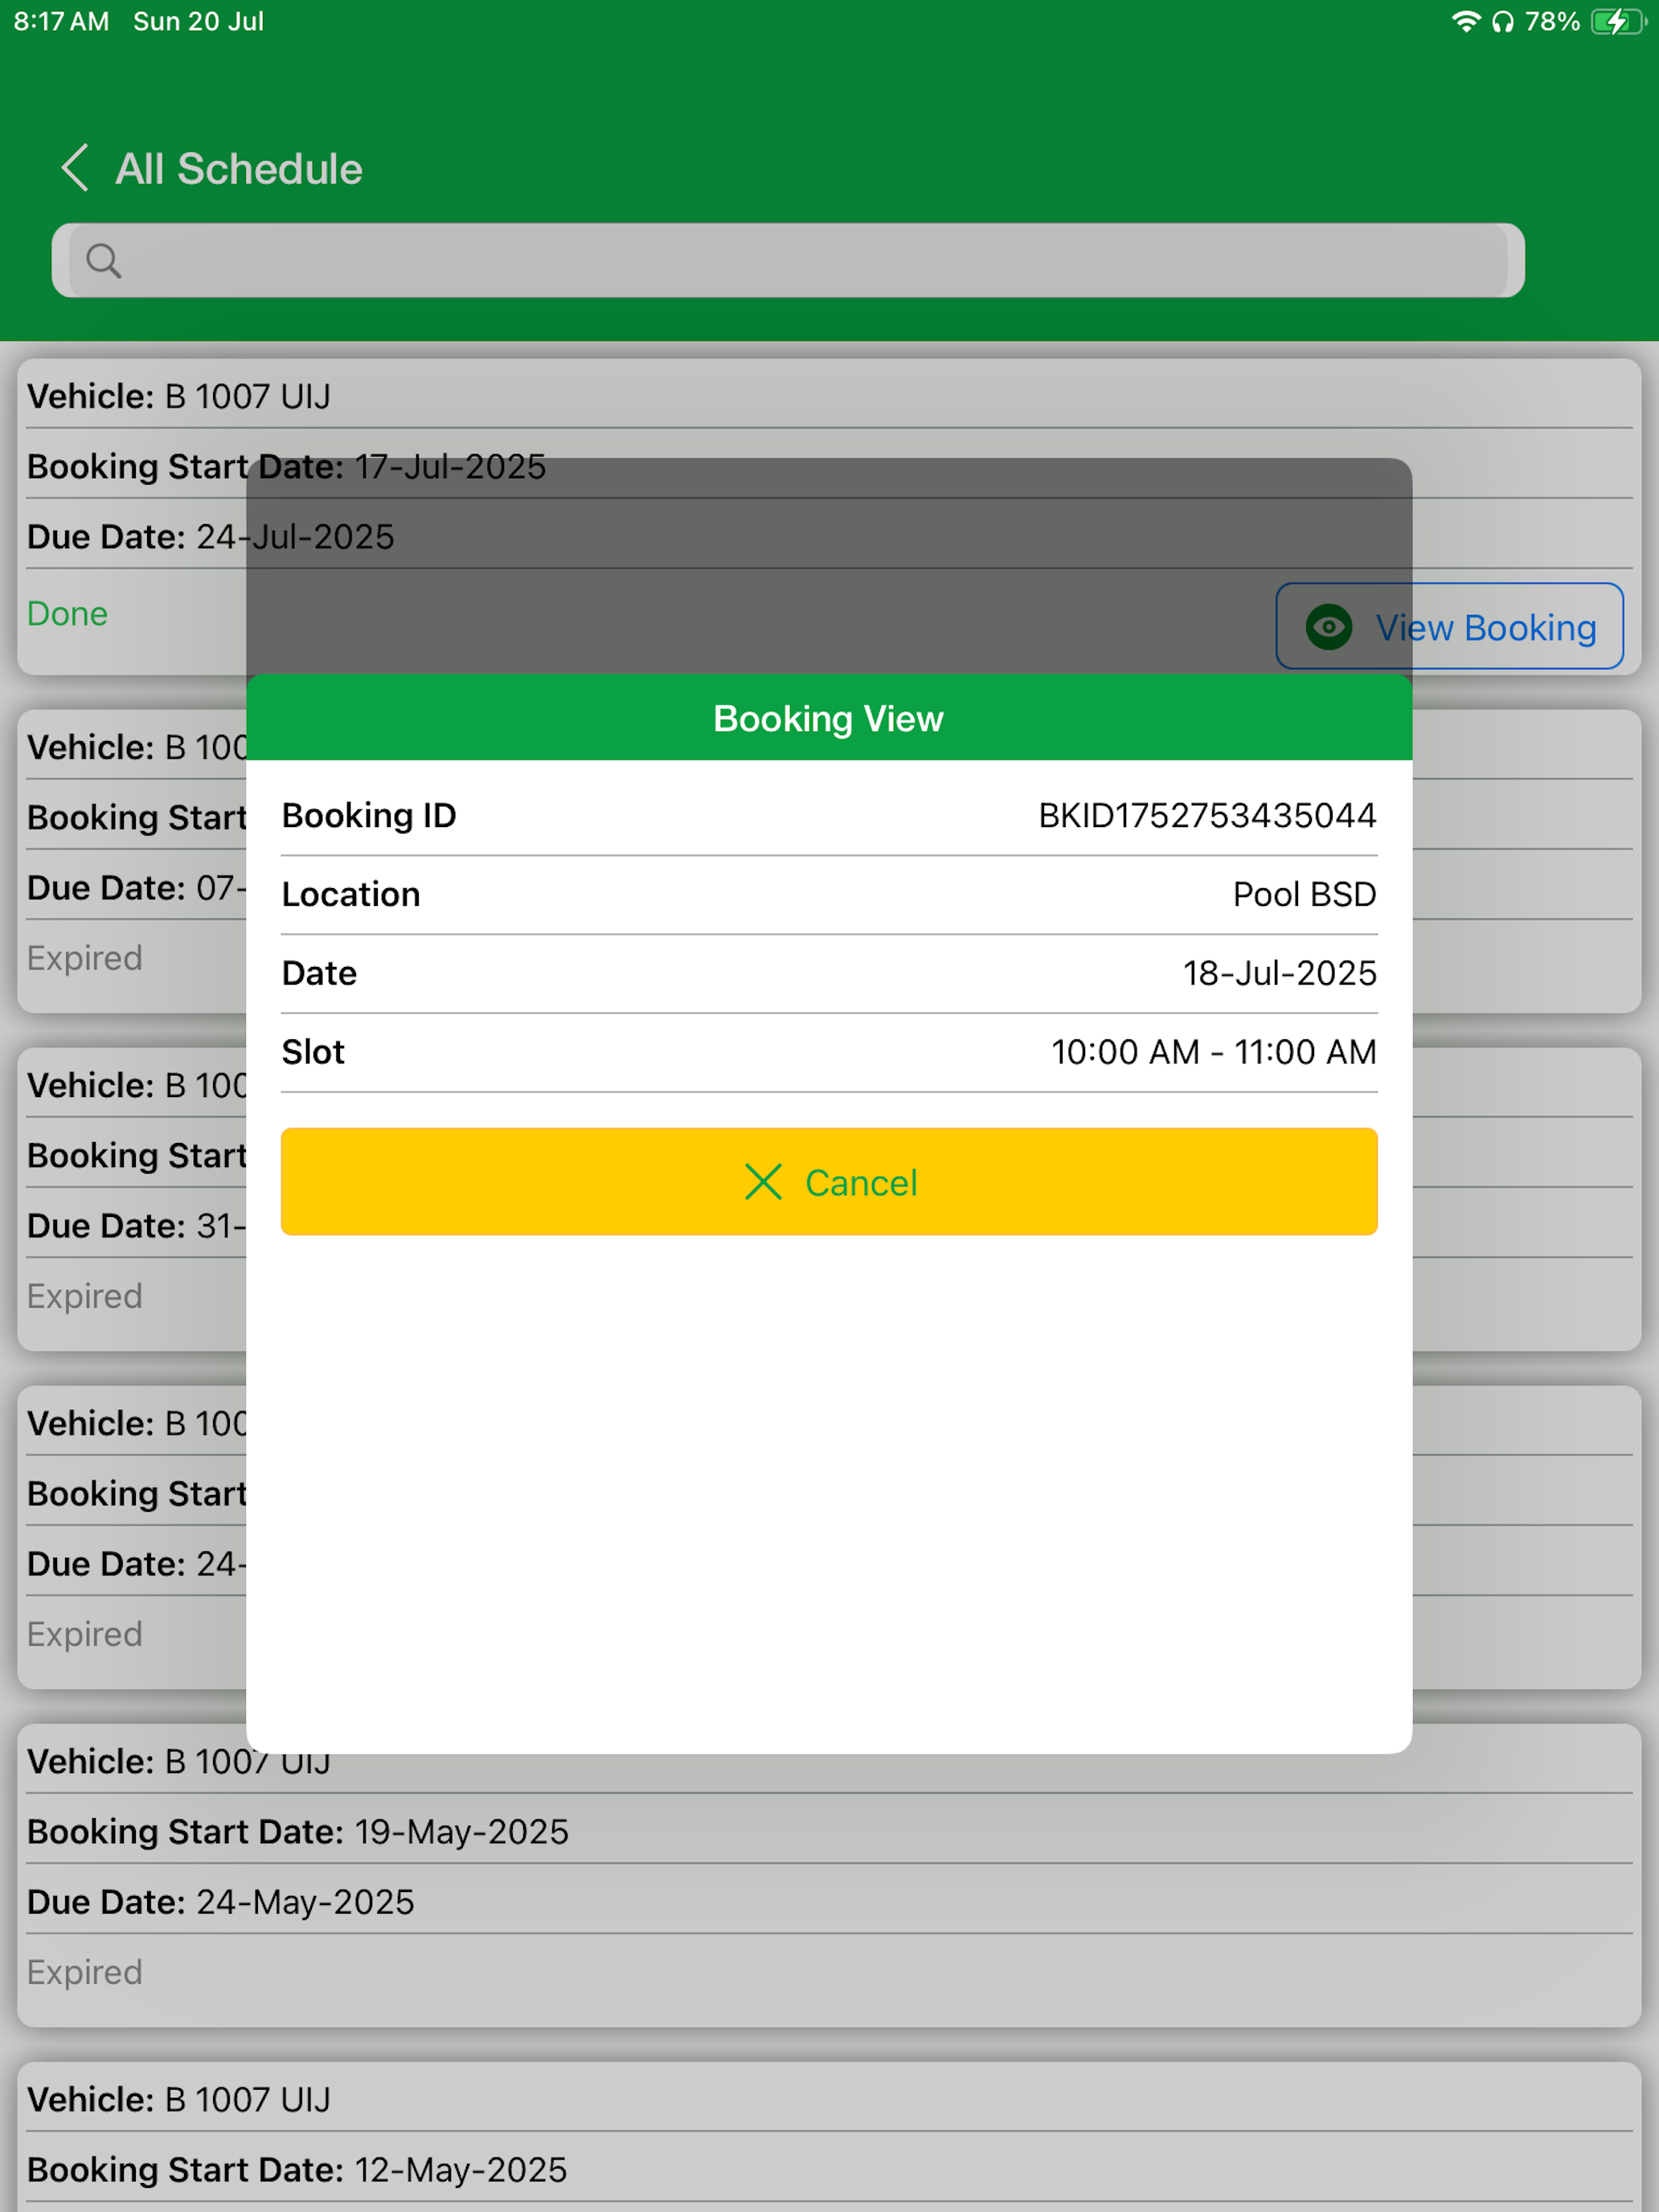Click inside the schedule search field

point(788,260)
